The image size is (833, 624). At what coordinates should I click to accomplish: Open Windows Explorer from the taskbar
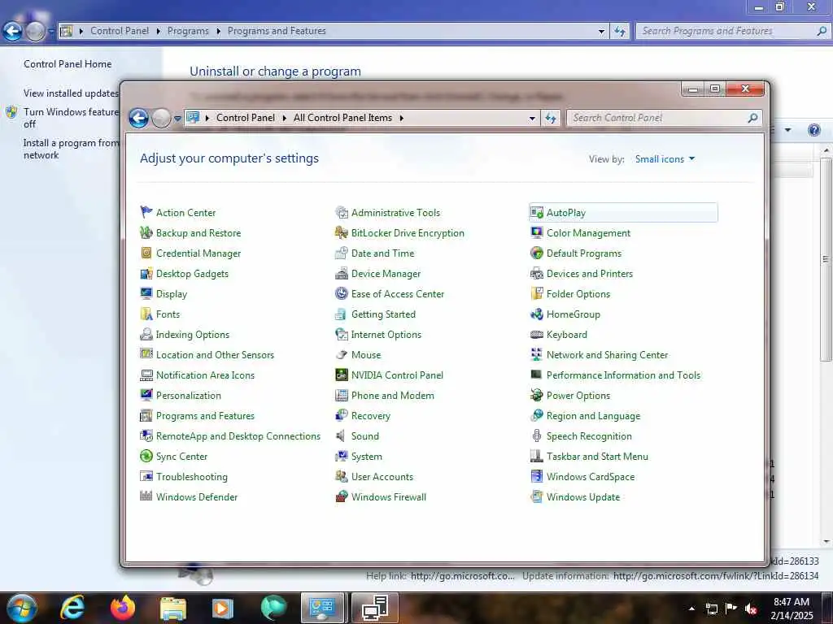point(173,609)
